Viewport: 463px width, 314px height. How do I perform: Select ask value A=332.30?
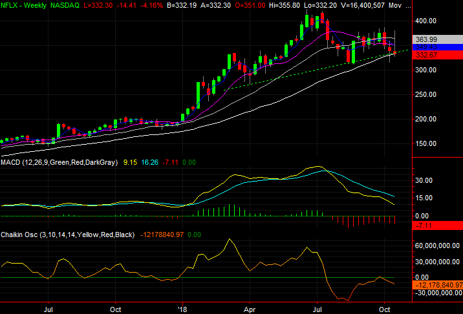[x=215, y=5]
